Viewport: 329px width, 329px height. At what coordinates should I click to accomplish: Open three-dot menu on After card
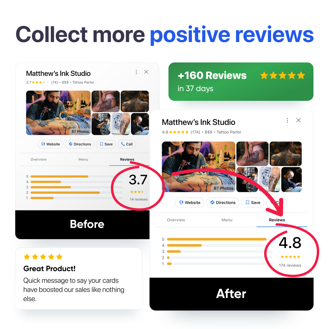pos(287,120)
